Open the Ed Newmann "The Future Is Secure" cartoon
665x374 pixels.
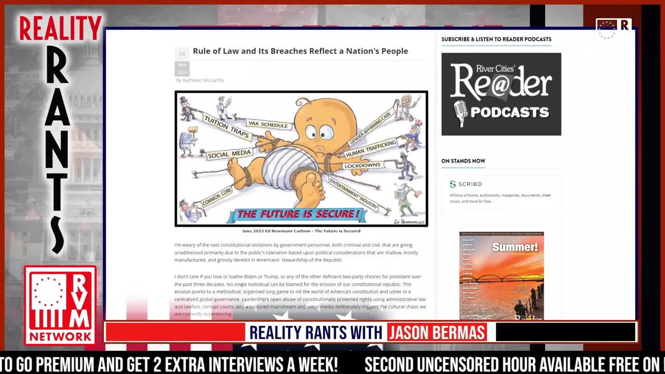(301, 159)
